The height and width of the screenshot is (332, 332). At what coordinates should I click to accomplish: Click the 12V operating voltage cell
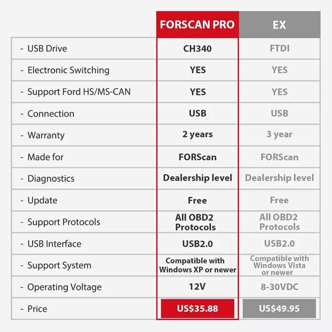tap(197, 287)
